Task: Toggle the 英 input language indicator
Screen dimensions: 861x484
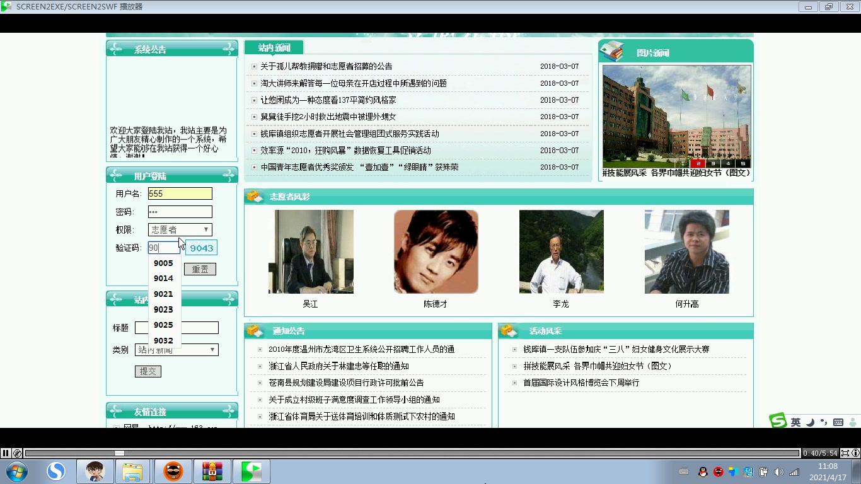Action: (796, 422)
